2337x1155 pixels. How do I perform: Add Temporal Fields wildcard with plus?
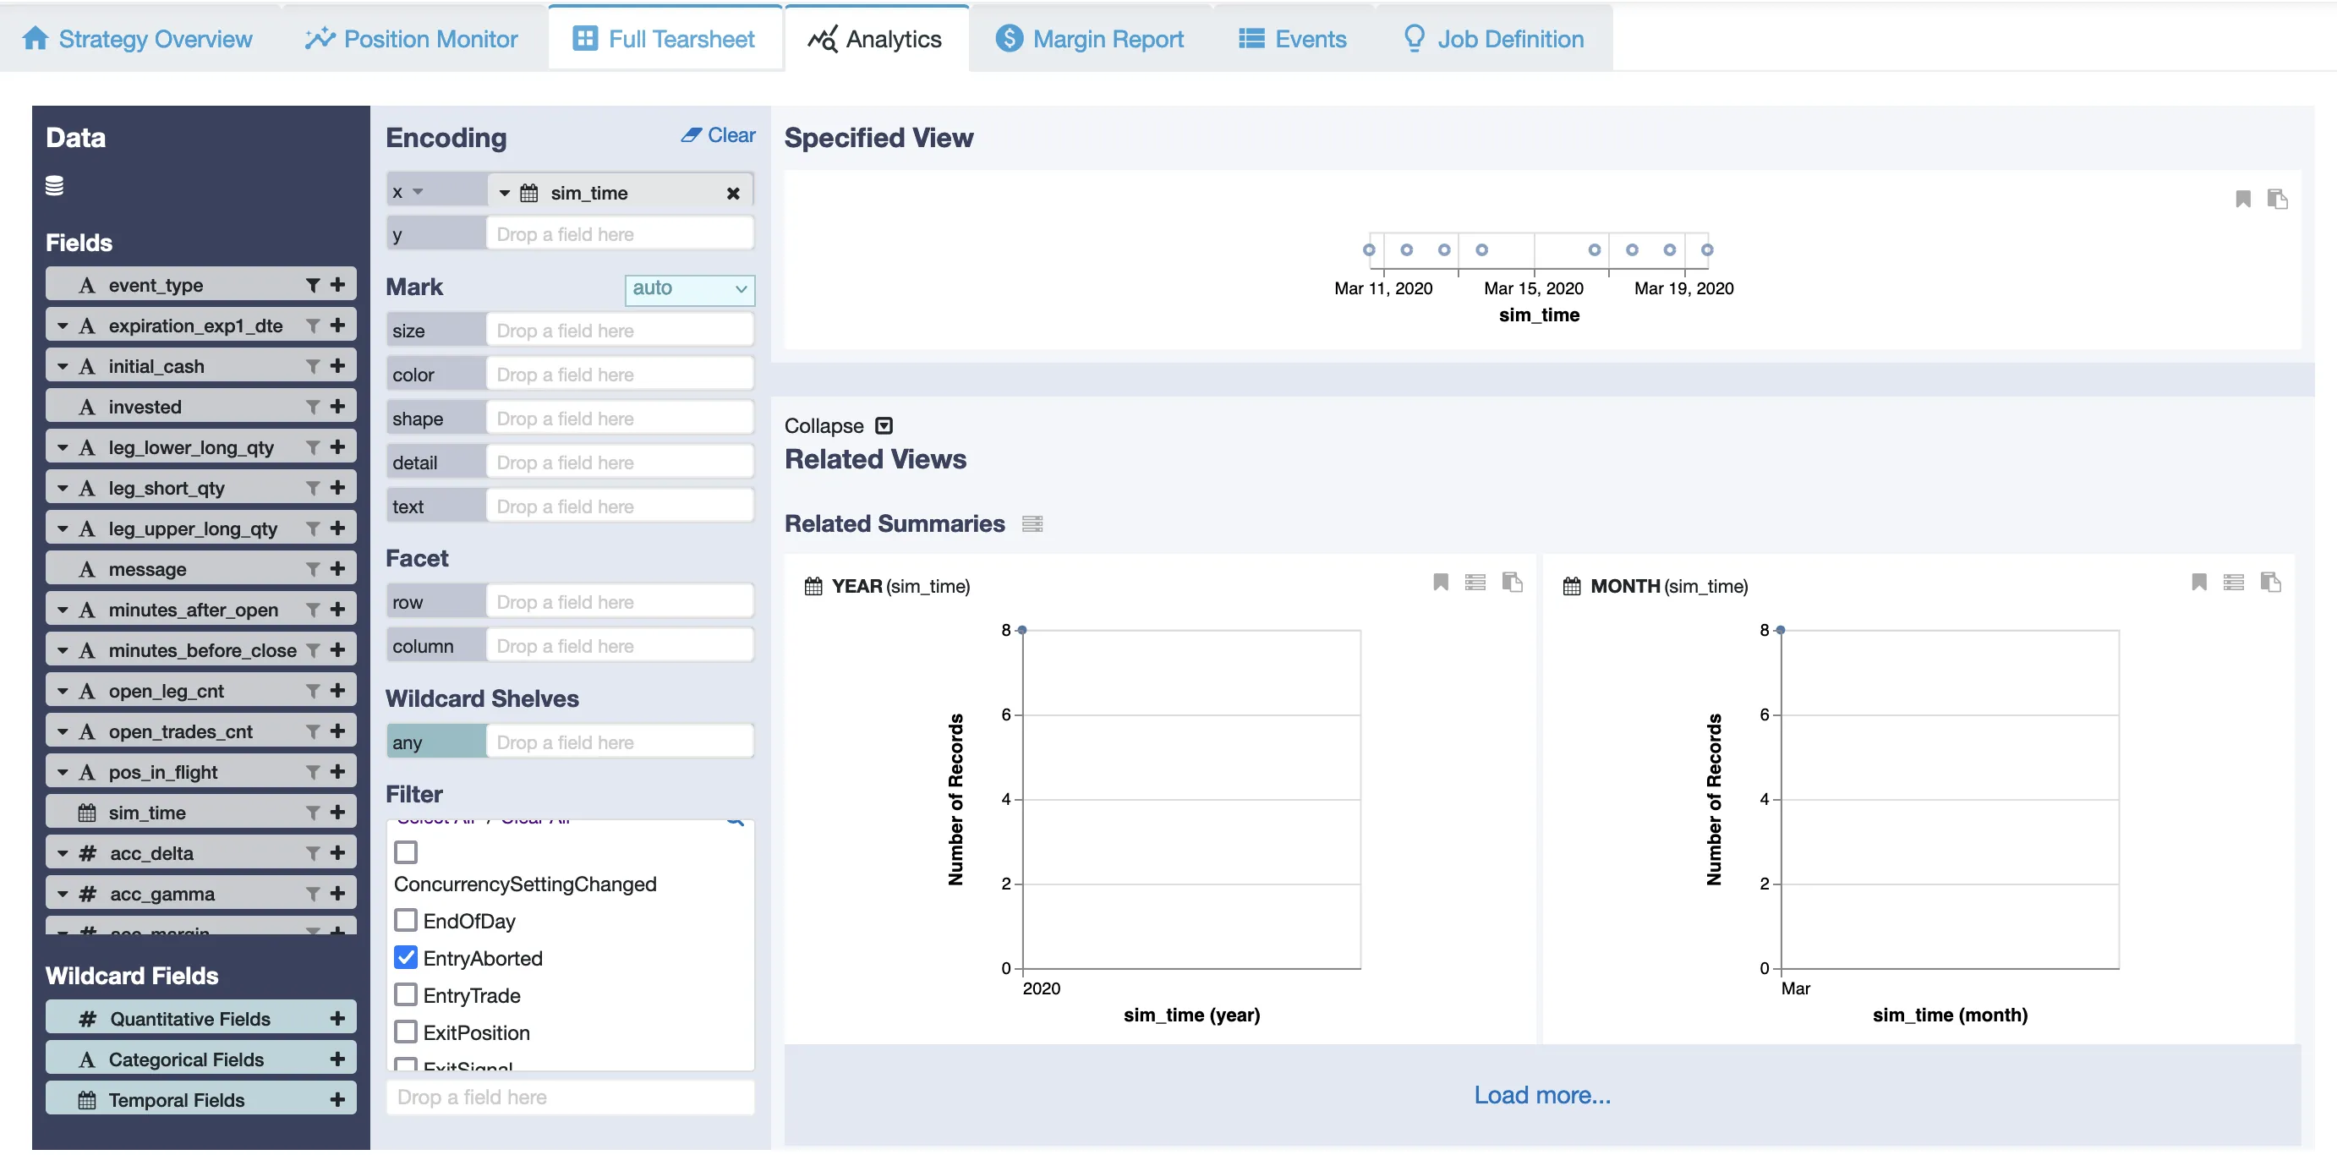pyautogui.click(x=337, y=1100)
